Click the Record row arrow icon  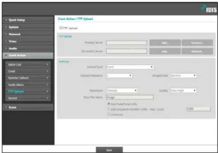click(x=47, y=98)
